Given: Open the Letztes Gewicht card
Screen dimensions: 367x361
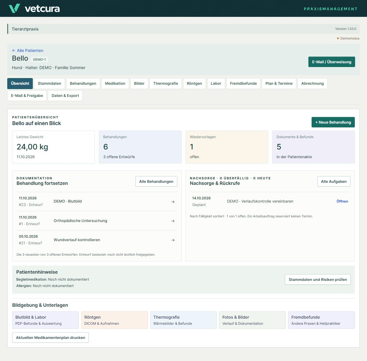Looking at the screenshot, I should tap(53, 147).
